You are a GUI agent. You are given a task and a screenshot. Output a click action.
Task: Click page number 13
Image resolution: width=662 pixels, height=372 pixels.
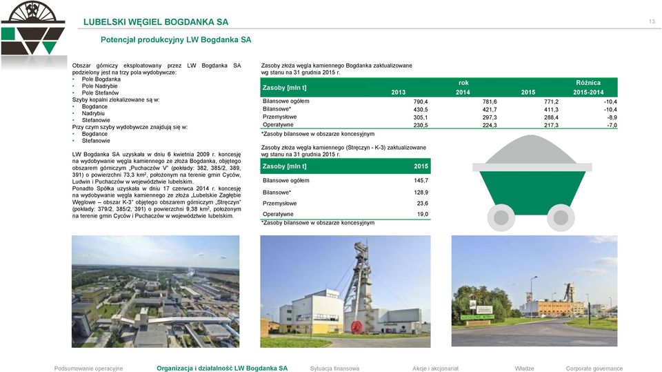(x=652, y=21)
